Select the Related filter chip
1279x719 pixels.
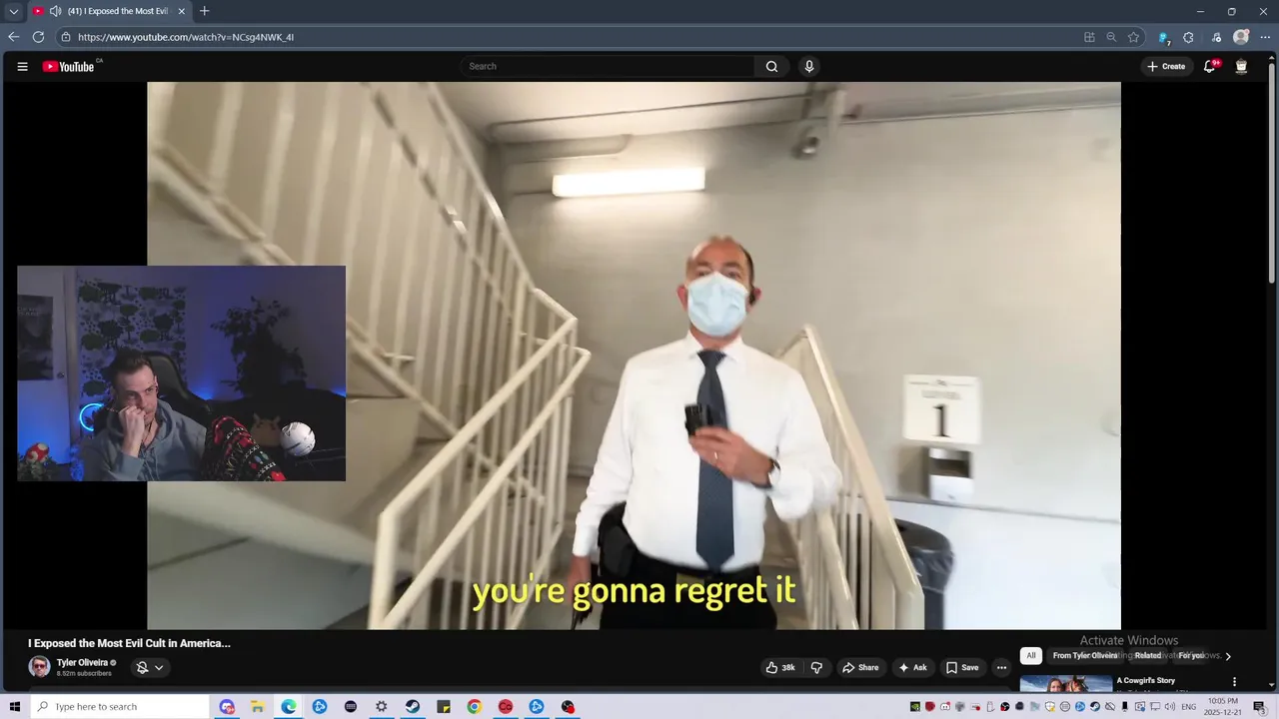coord(1148,656)
